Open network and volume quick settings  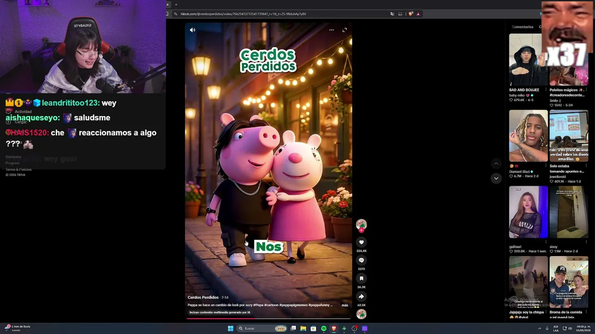point(567,328)
